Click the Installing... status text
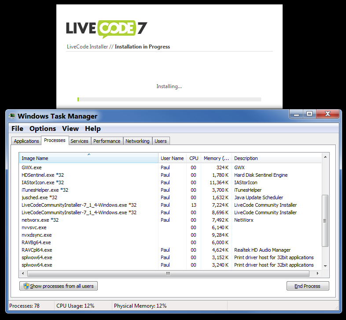The width and height of the screenshot is (346, 320). (169, 86)
